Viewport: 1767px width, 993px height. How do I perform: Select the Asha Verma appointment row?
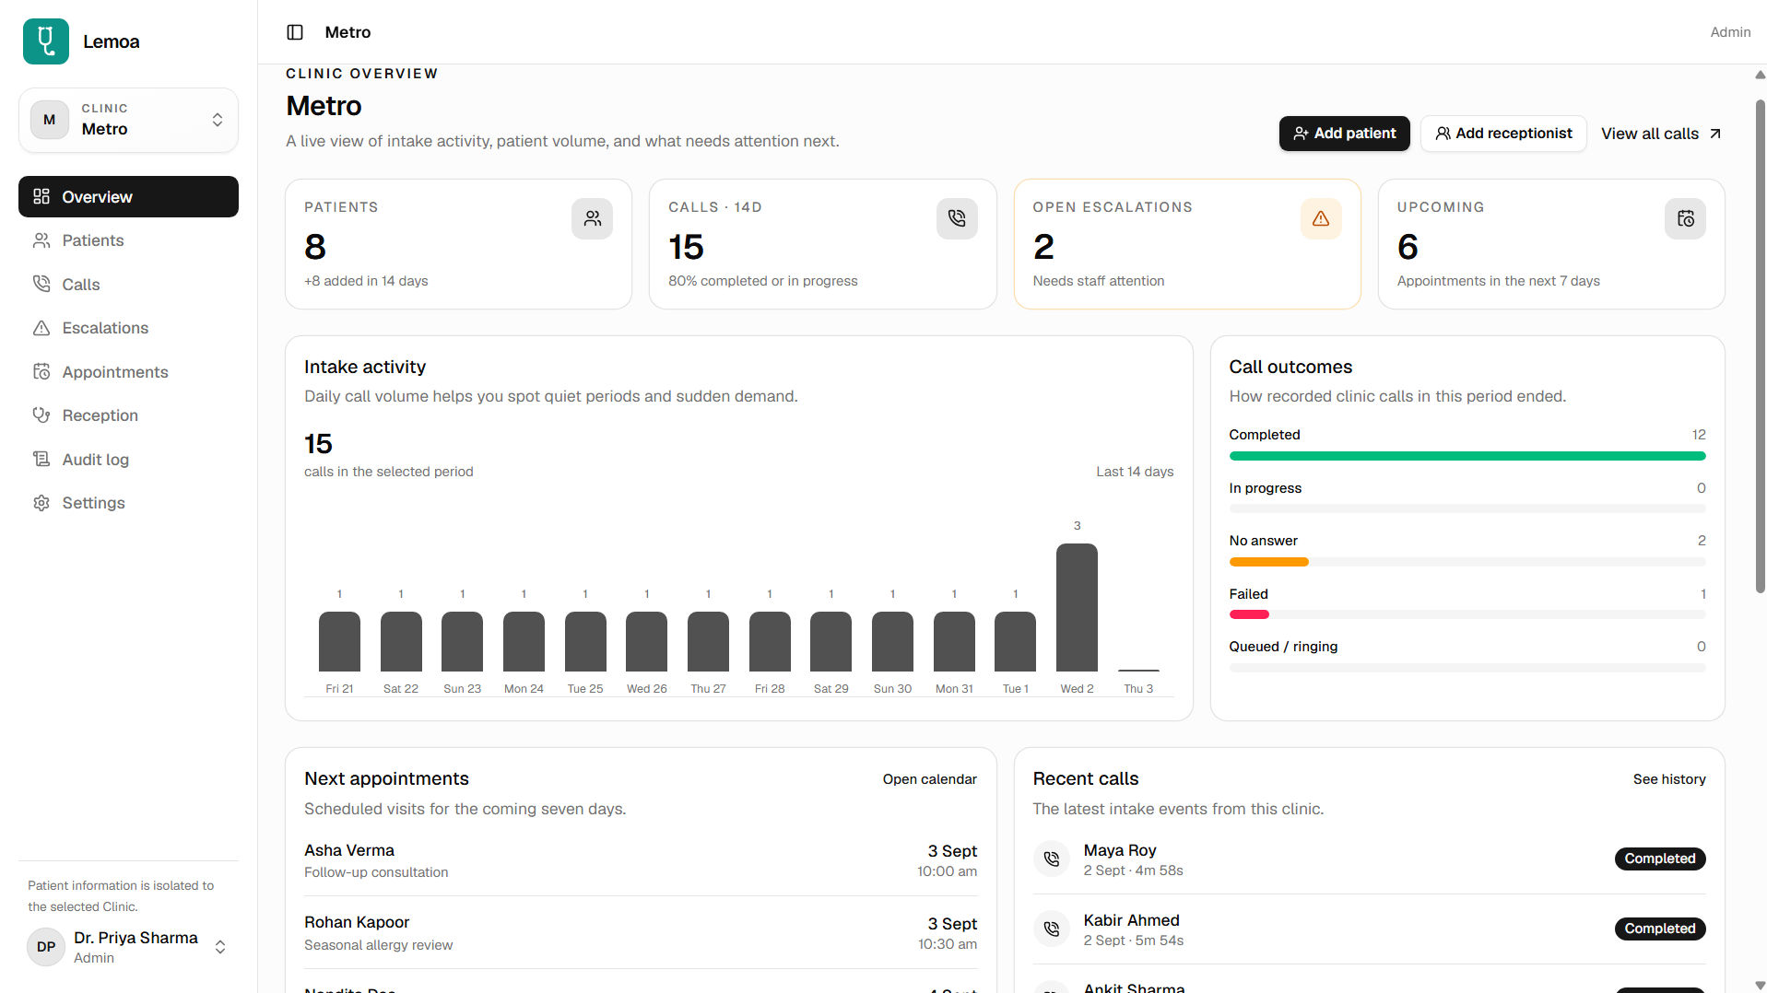pyautogui.click(x=641, y=860)
